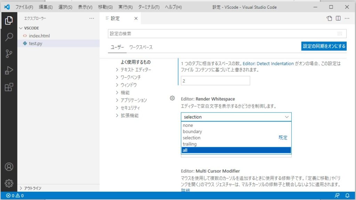The image size is (356, 200).
Task: Click the 詳細 link under Multi Cursor Modifier
Action: 185,190
